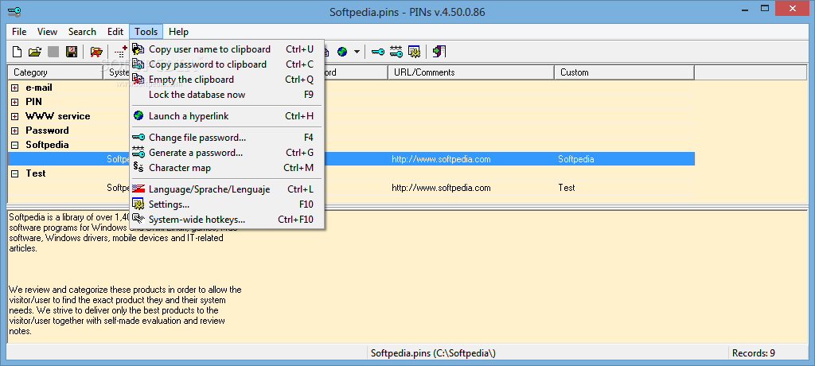The image size is (815, 366).
Task: Open Character map from Tools menu
Action: coord(227,168)
